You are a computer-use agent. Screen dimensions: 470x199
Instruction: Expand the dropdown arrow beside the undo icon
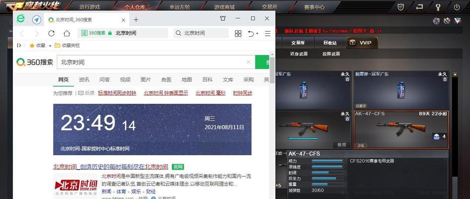pos(257,34)
